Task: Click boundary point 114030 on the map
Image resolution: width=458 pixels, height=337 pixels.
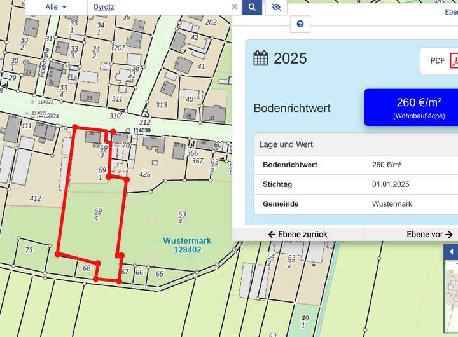Action: [x=141, y=130]
